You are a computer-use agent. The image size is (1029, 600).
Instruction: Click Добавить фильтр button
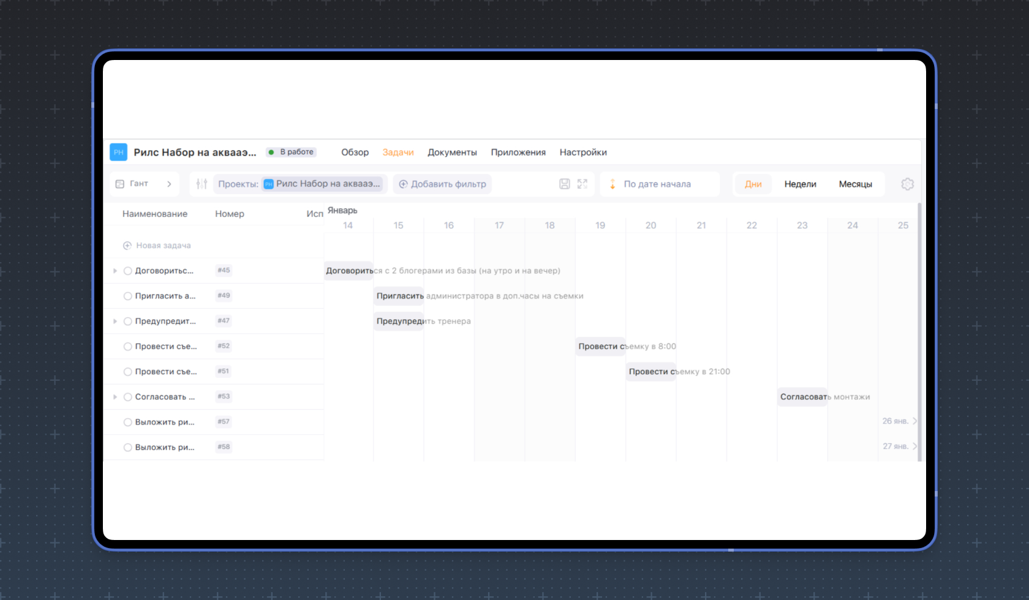(x=442, y=184)
